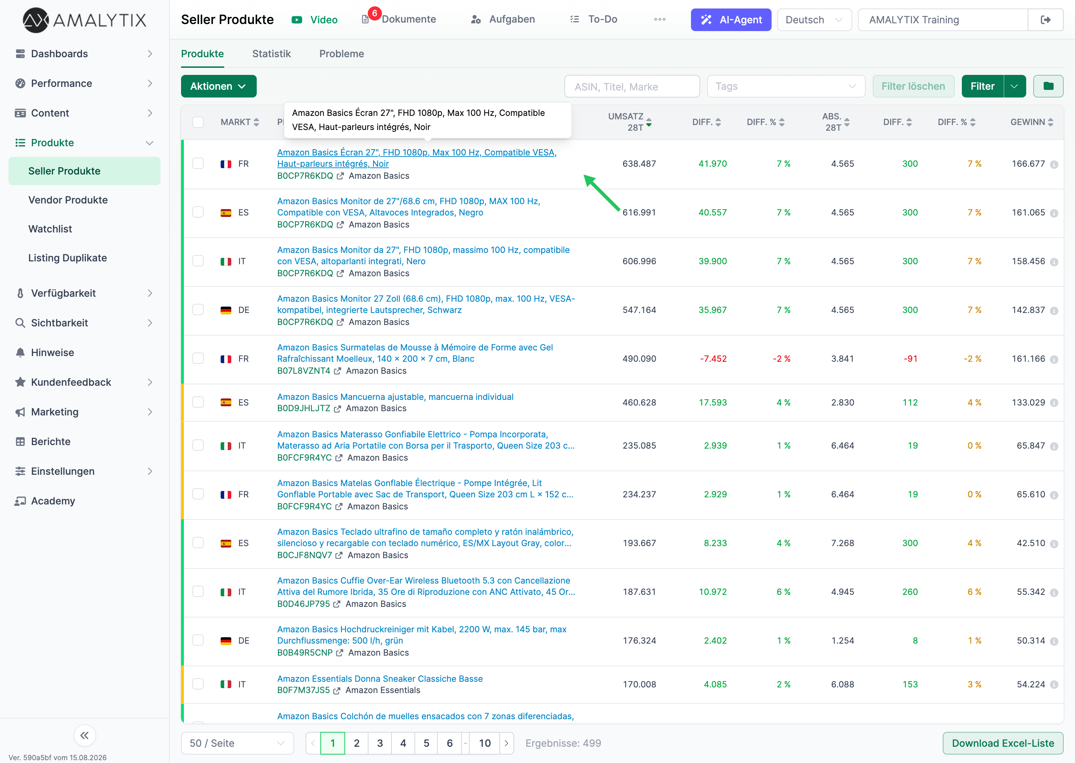
Task: Open the three-dots more menu in header
Action: 660,19
